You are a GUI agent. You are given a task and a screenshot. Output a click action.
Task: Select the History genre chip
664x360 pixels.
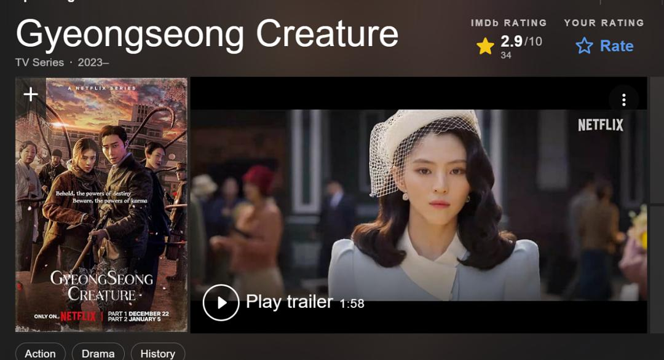pyautogui.click(x=157, y=353)
